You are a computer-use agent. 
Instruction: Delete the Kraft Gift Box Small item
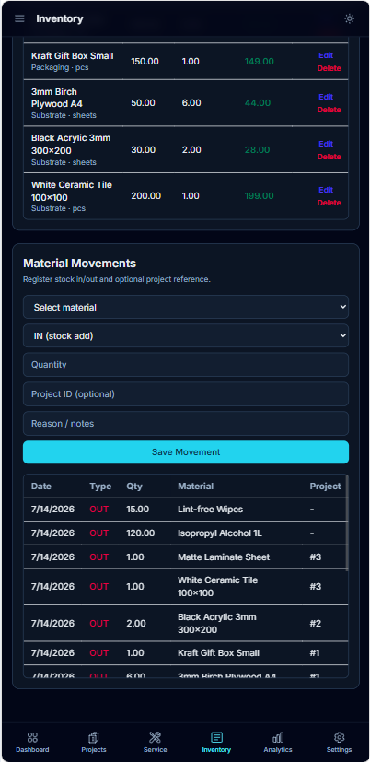pyautogui.click(x=330, y=68)
